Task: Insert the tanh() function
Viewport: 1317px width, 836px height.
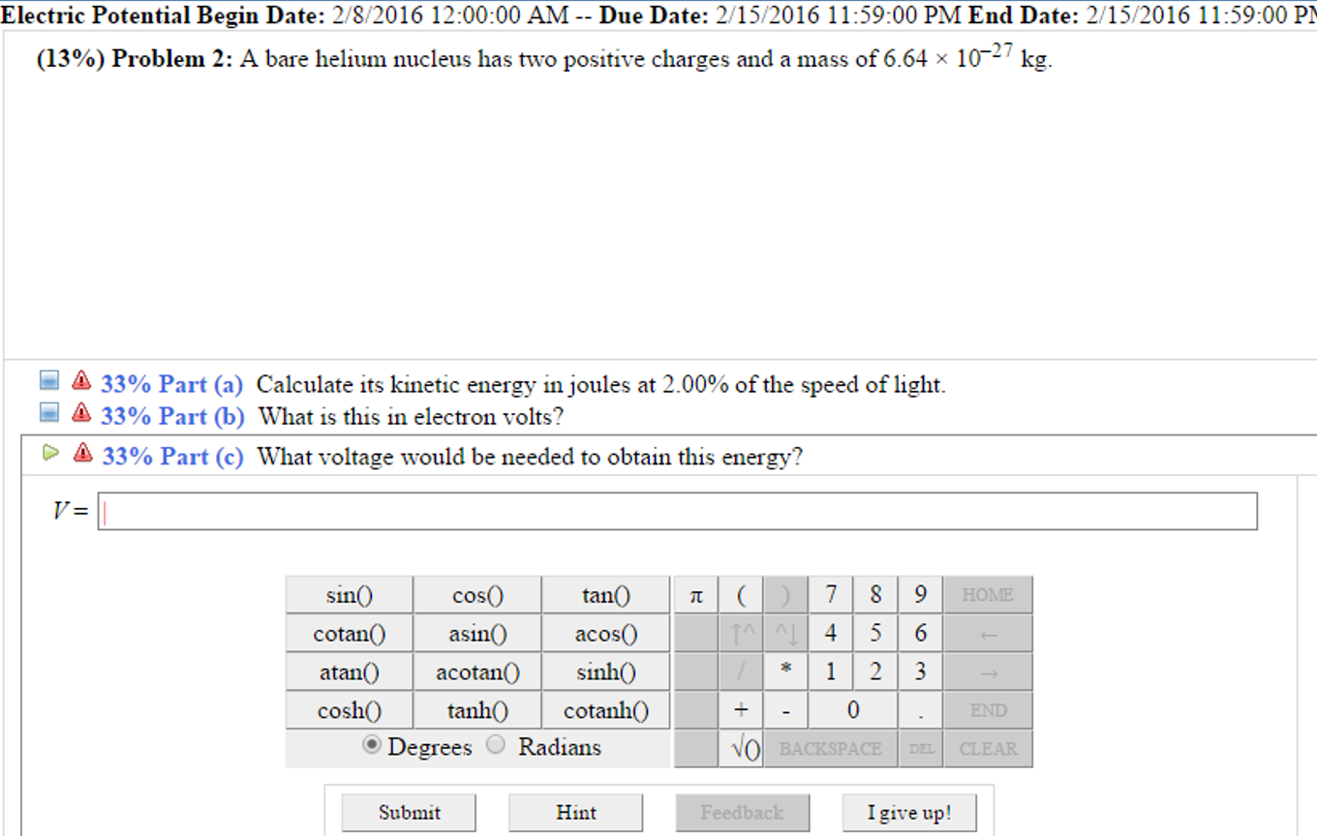Action: pos(477,710)
